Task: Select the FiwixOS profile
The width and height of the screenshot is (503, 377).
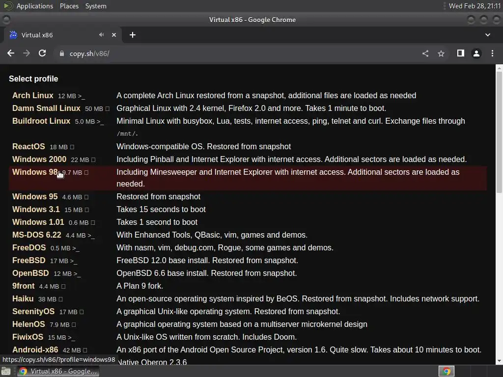Action: pyautogui.click(x=28, y=337)
